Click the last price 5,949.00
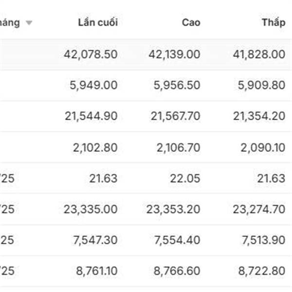Viewport: 292px width, 292px height. tap(93, 85)
